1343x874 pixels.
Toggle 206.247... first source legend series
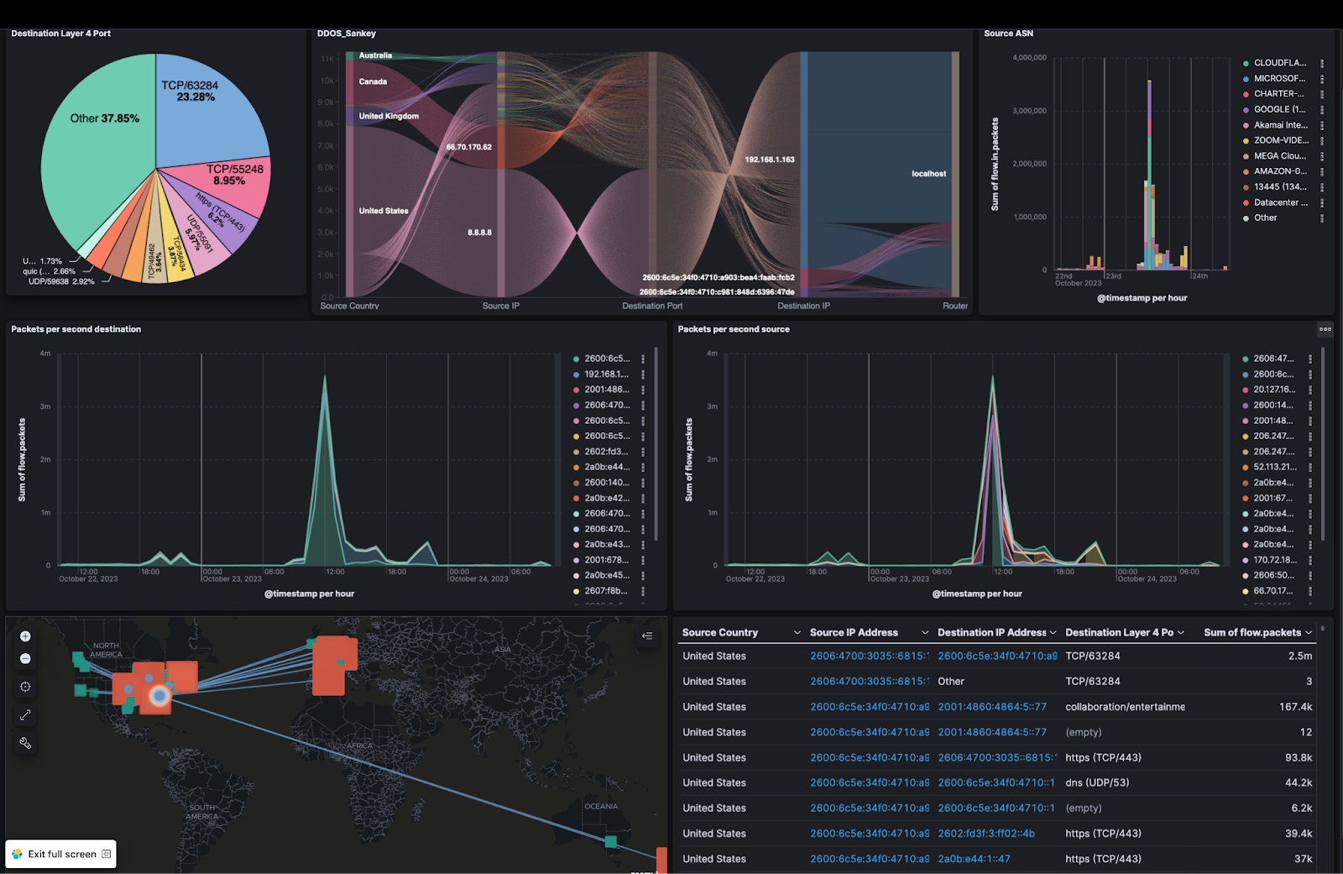point(1273,437)
